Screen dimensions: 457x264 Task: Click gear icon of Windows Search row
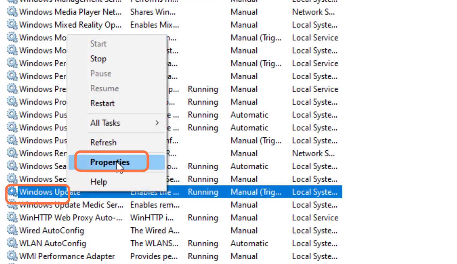12,166
